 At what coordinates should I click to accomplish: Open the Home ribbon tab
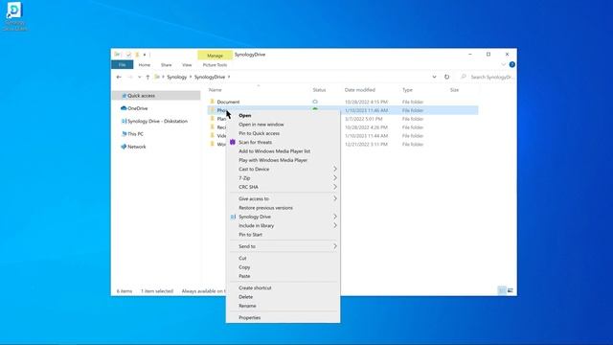click(145, 65)
